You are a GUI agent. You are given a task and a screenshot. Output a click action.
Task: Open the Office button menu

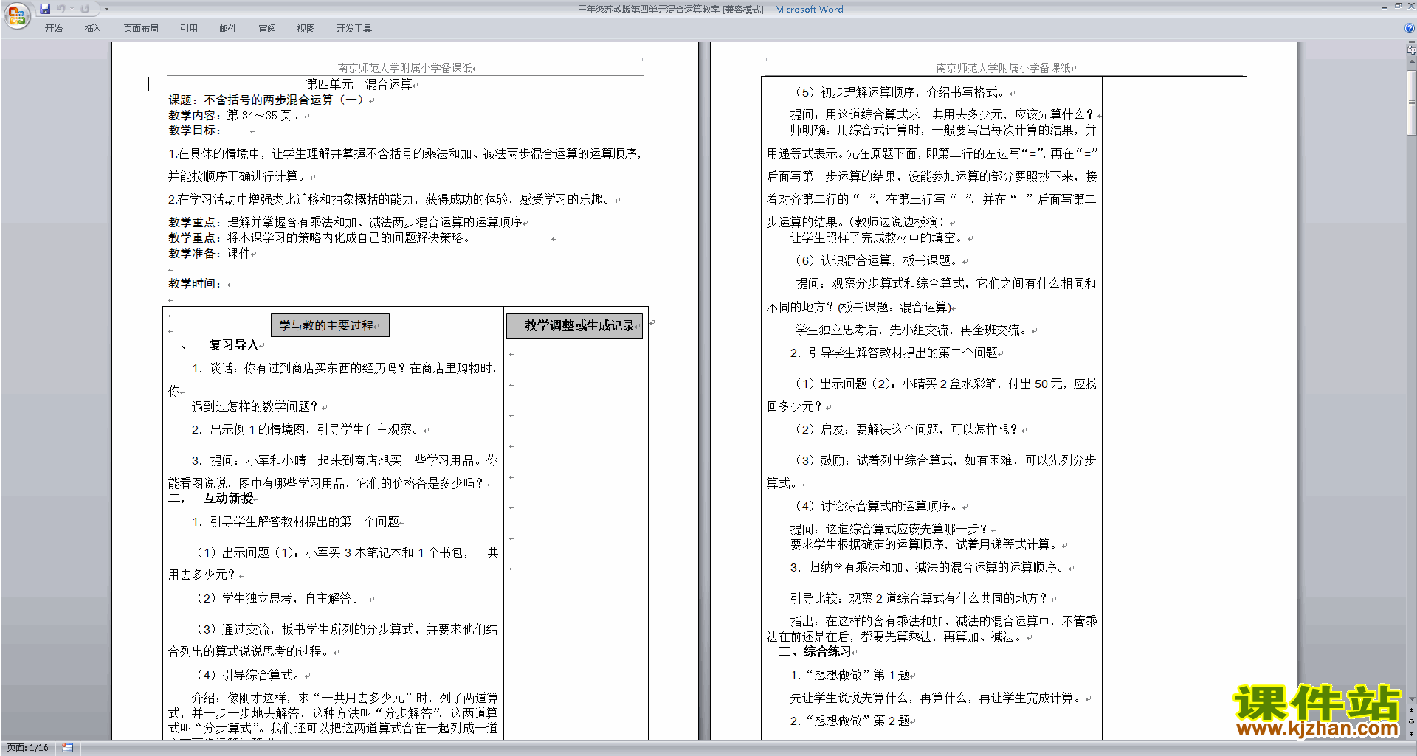(x=16, y=15)
